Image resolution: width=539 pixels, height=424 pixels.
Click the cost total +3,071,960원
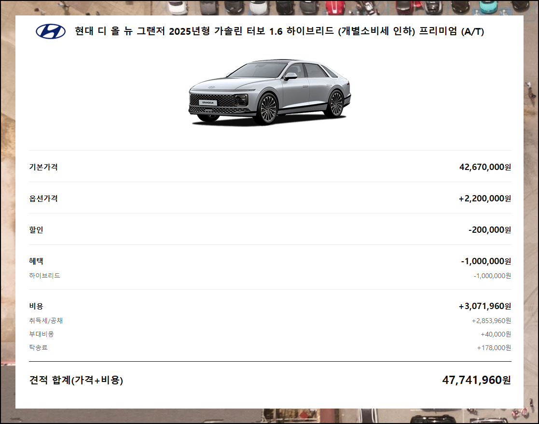pyautogui.click(x=484, y=306)
